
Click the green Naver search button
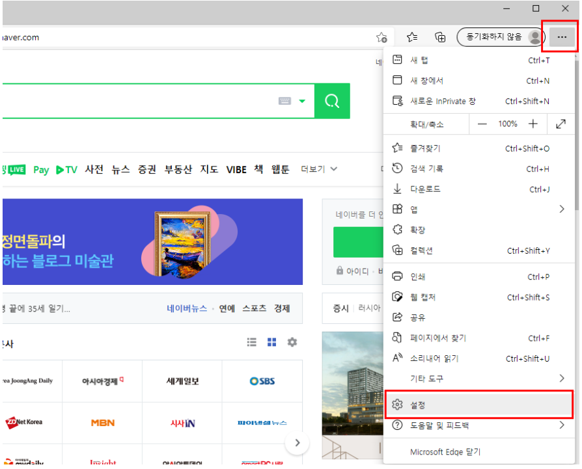tap(332, 101)
